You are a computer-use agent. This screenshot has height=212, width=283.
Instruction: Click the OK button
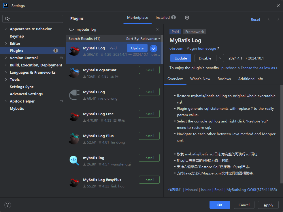220,205
